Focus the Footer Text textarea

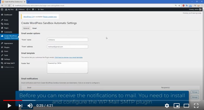tap(67, 68)
